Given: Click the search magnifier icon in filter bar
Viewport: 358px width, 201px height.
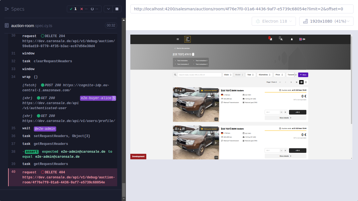Looking at the screenshot, I should [175, 75].
